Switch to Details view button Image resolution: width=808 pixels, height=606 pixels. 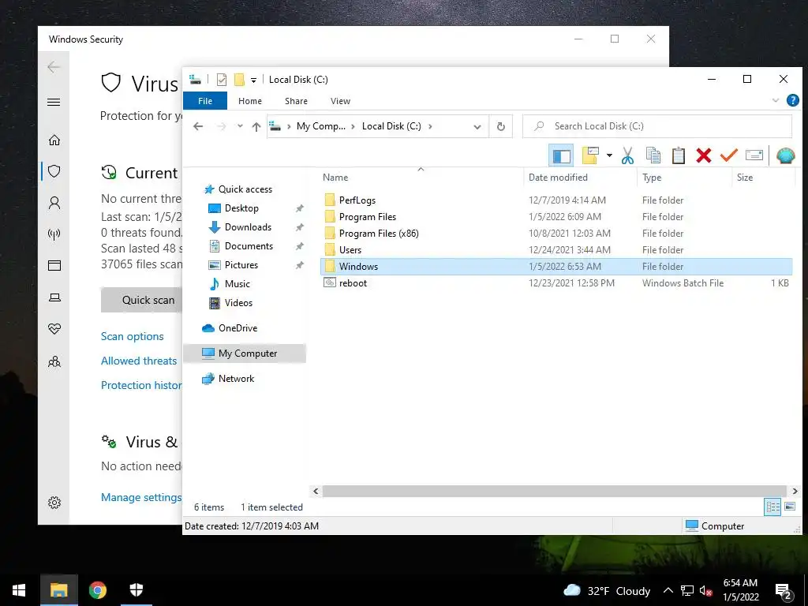(772, 507)
